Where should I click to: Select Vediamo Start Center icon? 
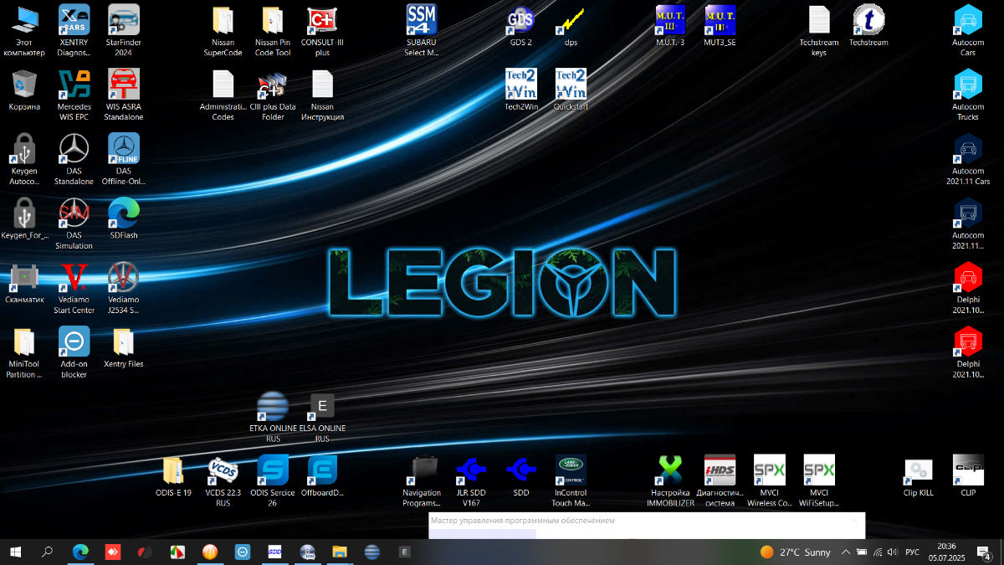pyautogui.click(x=74, y=277)
